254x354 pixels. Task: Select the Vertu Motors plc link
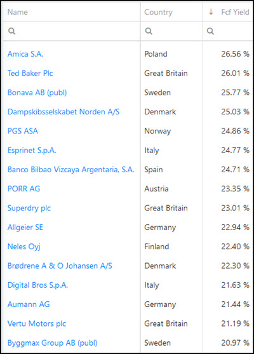coord(37,323)
